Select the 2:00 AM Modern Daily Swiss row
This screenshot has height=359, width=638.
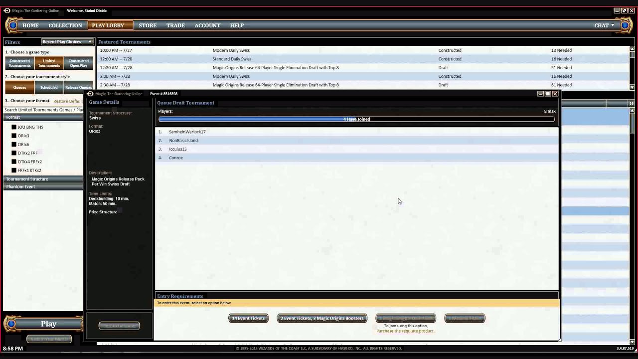point(363,76)
